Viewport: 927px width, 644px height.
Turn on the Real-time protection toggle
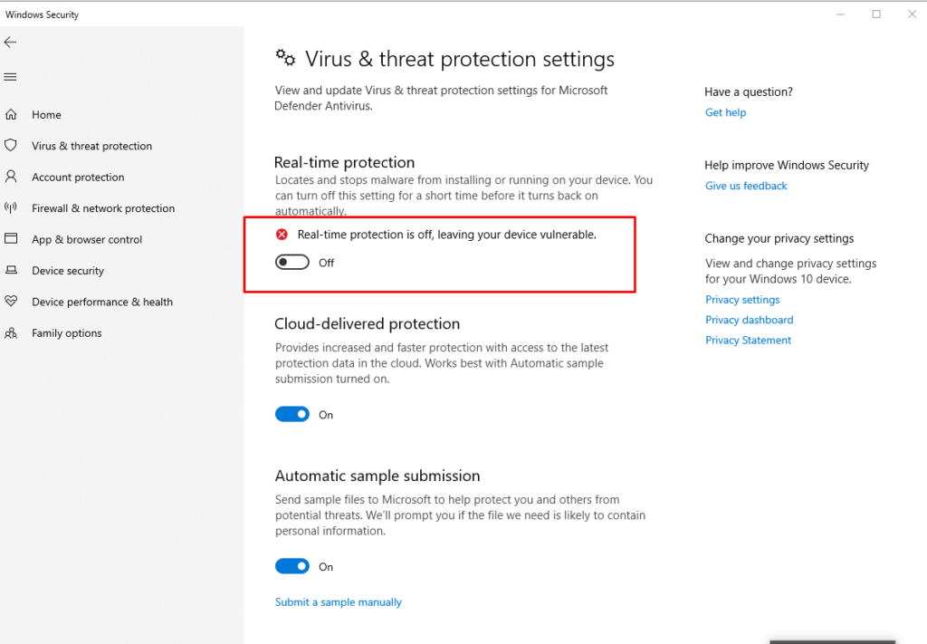click(292, 262)
